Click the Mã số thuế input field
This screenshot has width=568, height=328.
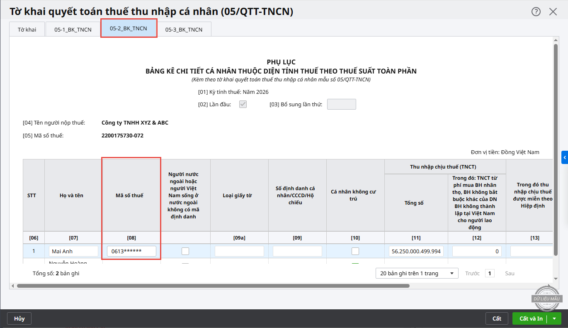tap(131, 251)
